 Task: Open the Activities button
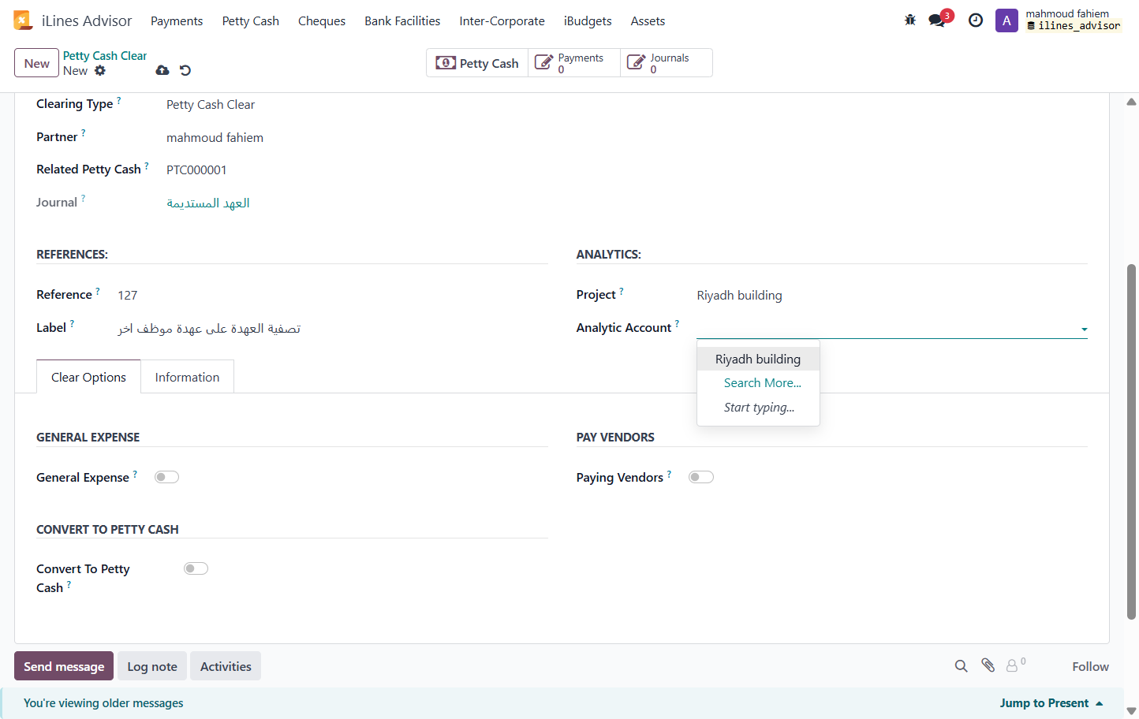click(x=226, y=666)
